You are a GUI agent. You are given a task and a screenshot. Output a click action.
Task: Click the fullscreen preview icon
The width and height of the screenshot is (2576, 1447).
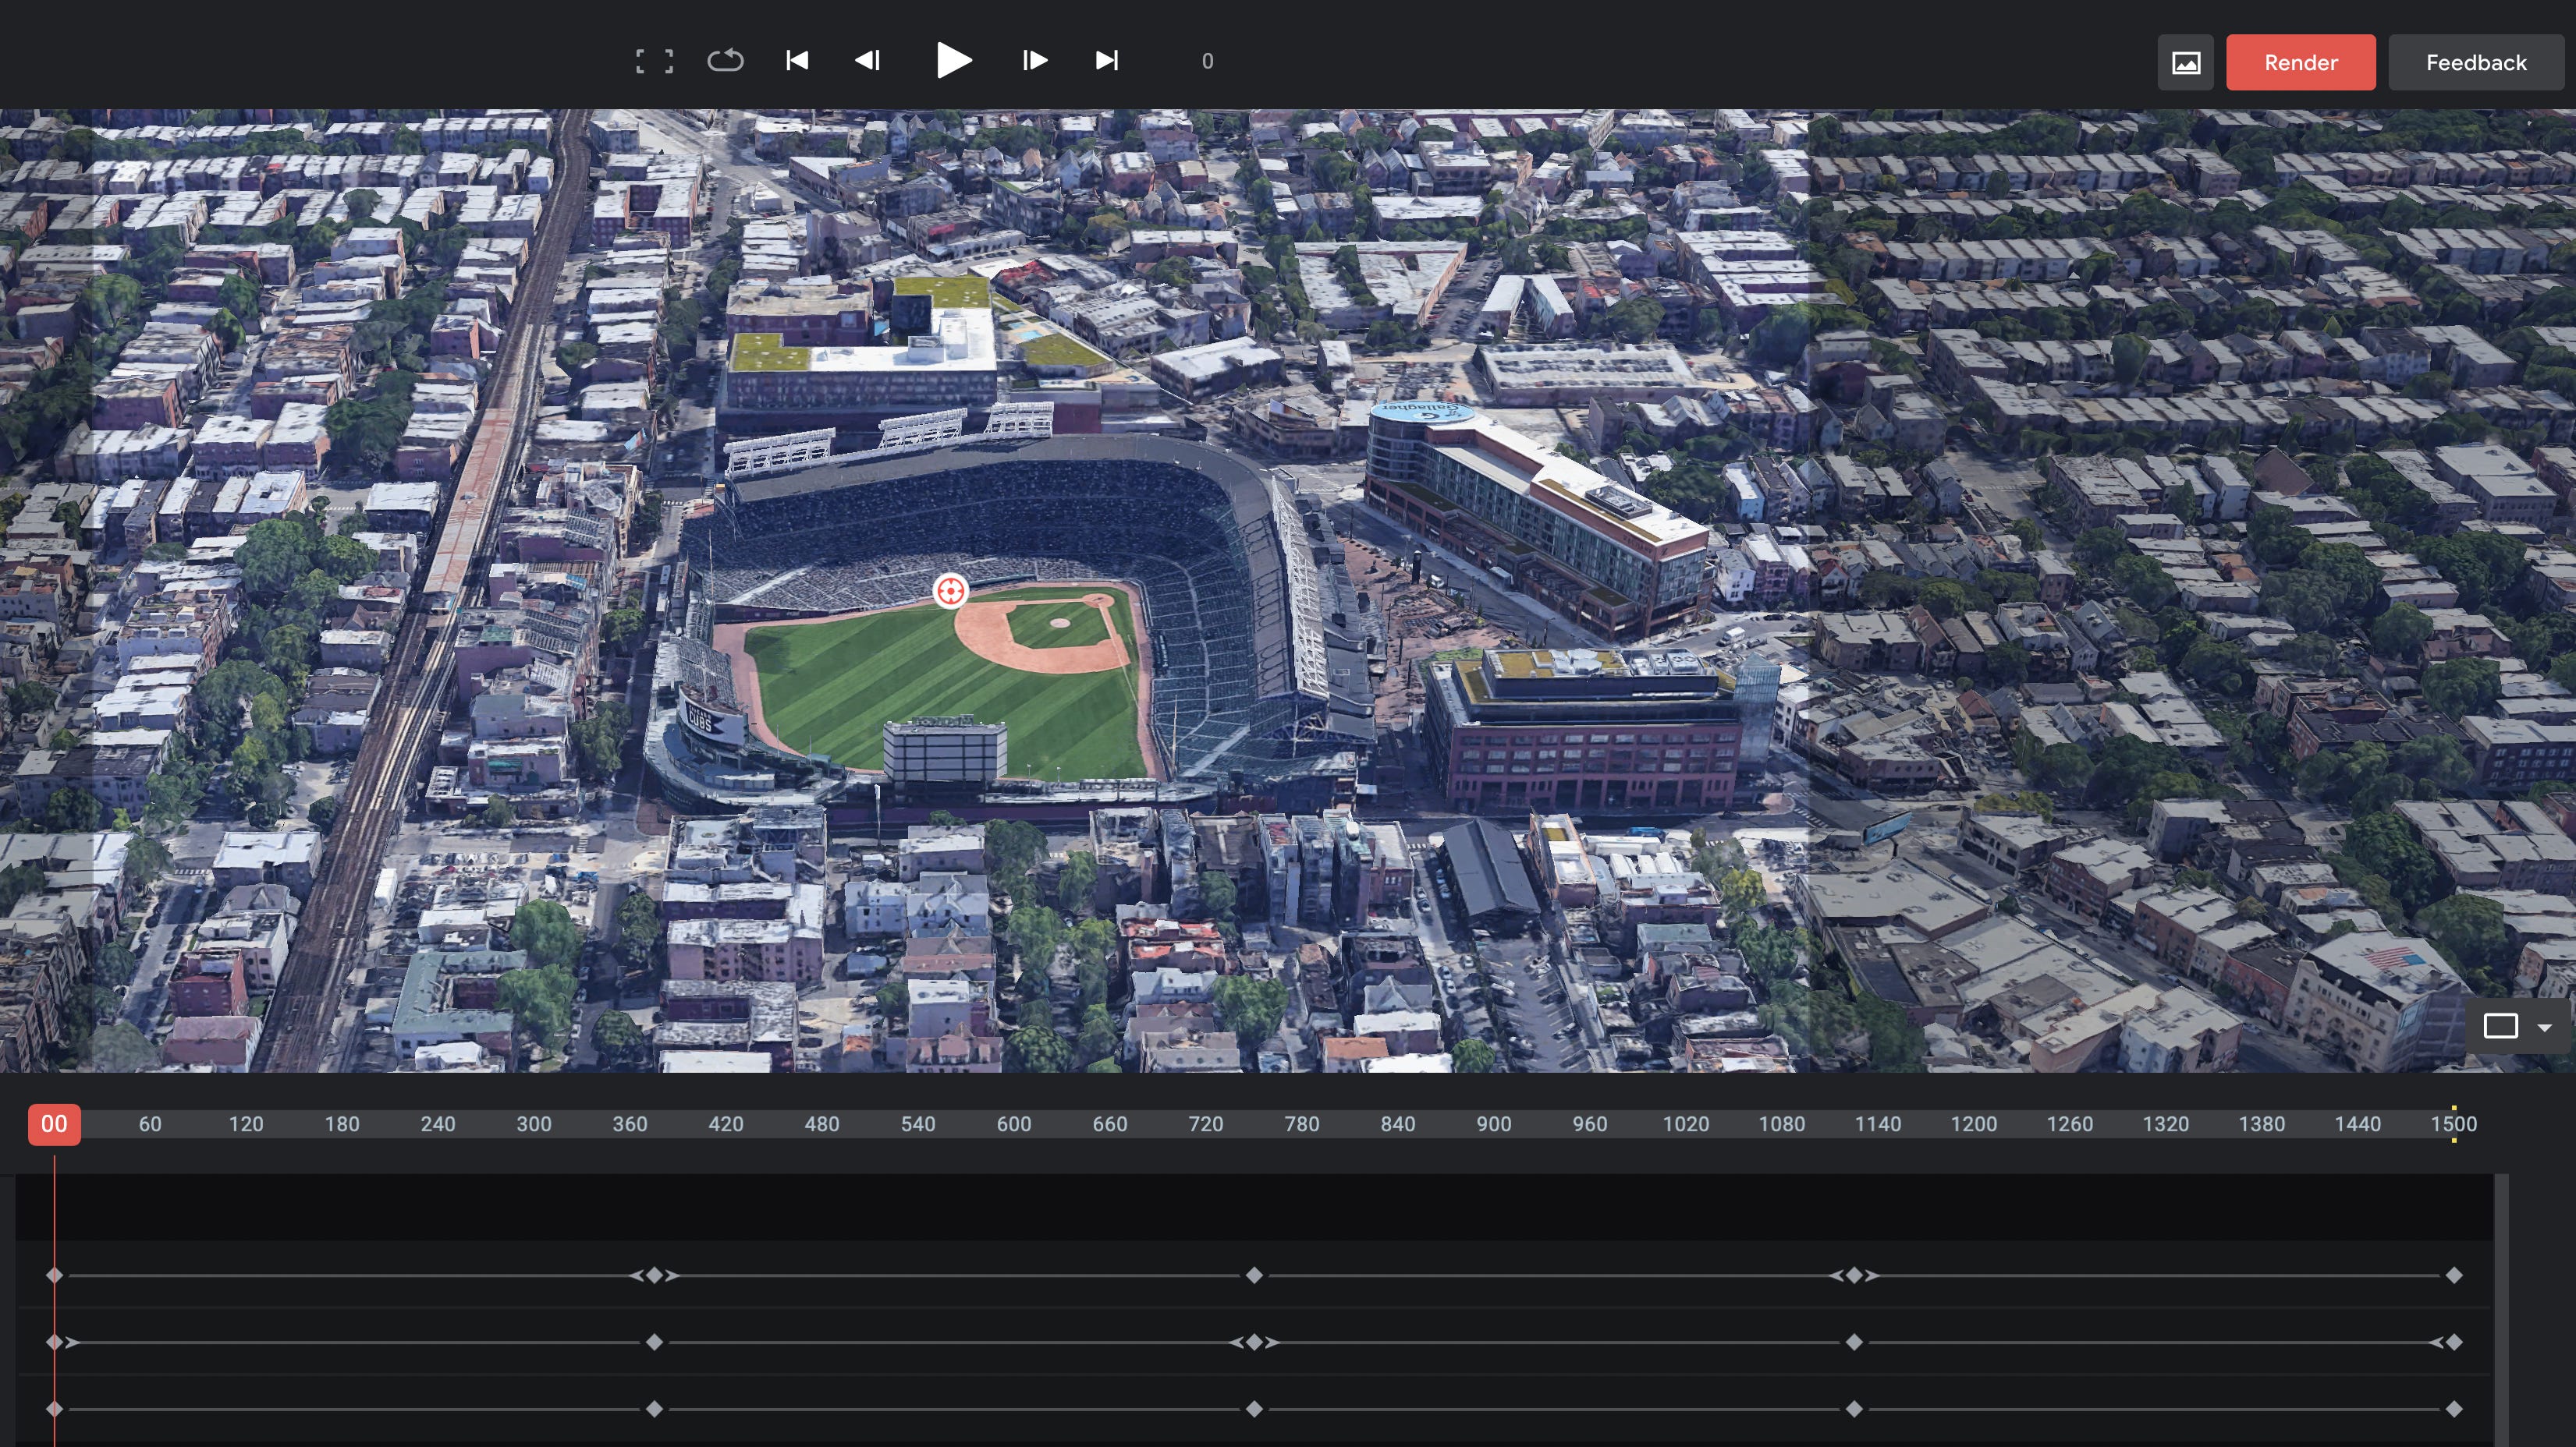pos(654,61)
